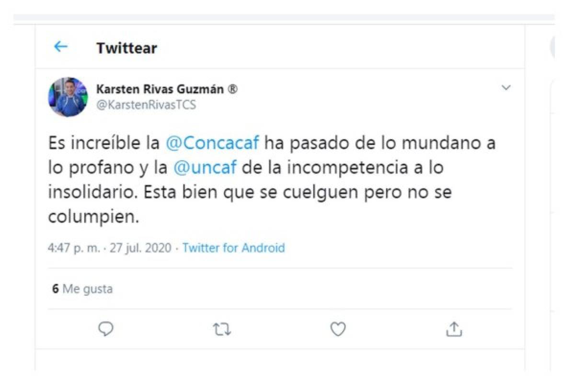Click the ® symbol after the name
Viewport: 575px width, 382px height.
point(232,89)
